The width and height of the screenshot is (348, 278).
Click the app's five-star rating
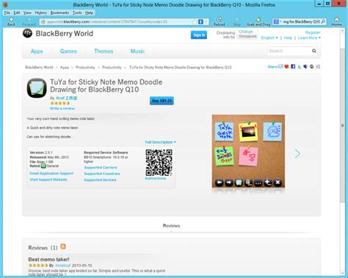(x=60, y=103)
